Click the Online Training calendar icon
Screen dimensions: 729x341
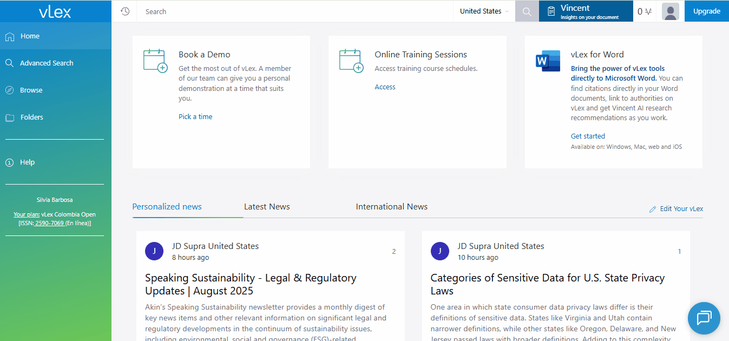coord(351,60)
